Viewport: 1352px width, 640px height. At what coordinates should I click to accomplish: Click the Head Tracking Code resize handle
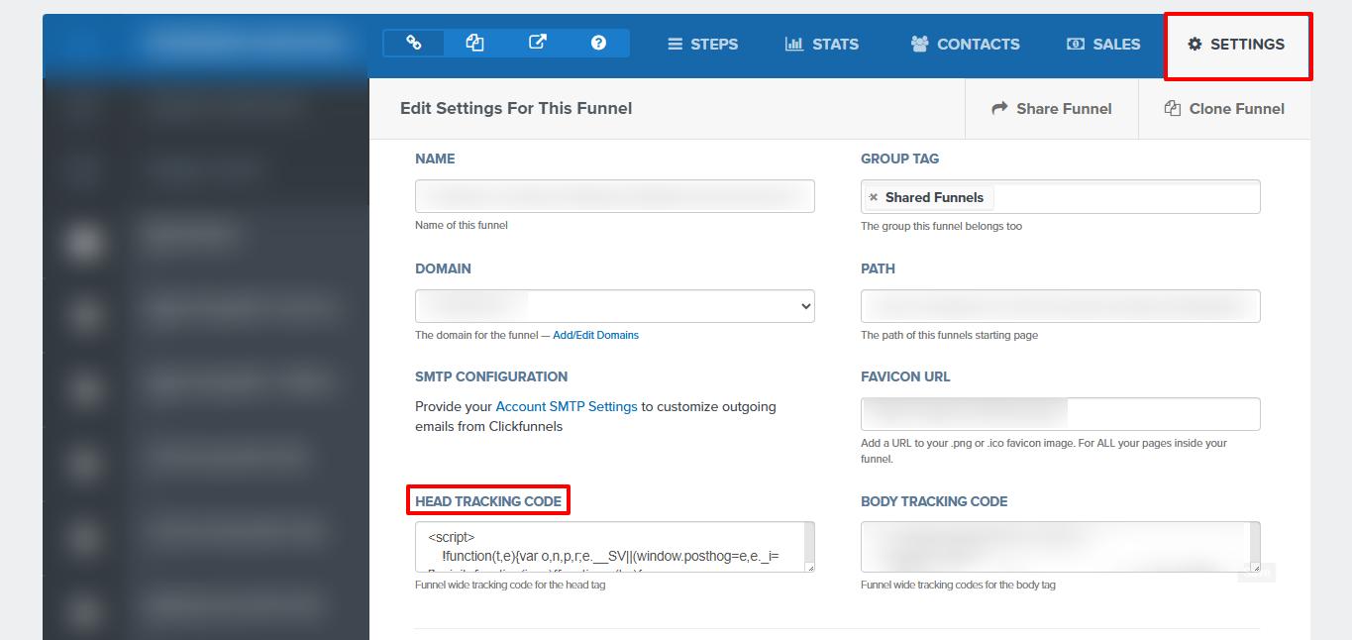808,567
